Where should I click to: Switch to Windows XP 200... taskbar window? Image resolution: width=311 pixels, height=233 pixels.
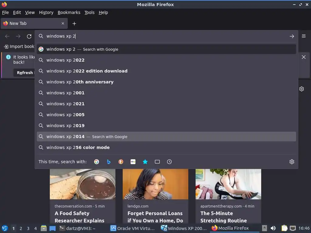pyautogui.click(x=184, y=228)
